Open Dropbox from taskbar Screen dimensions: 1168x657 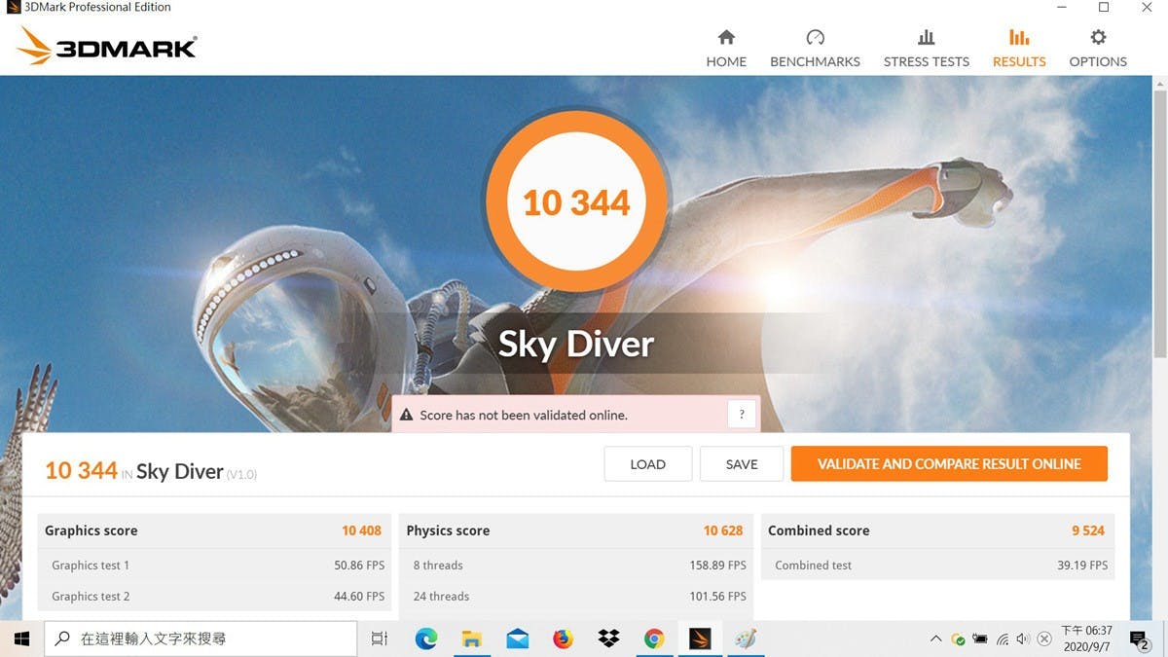coord(608,639)
